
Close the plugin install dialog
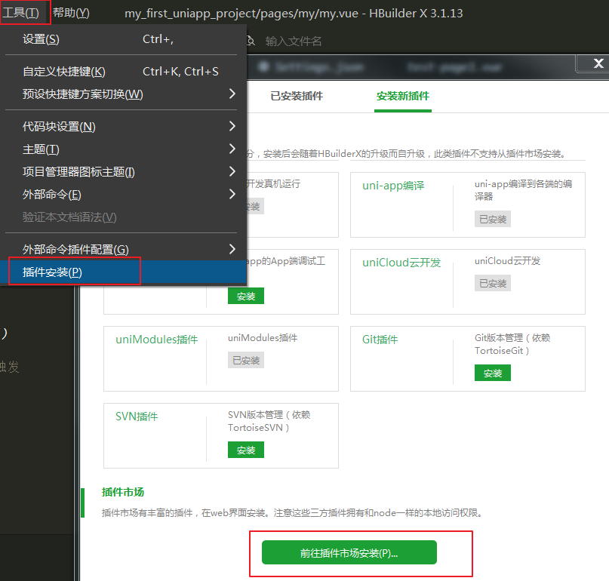tap(598, 63)
